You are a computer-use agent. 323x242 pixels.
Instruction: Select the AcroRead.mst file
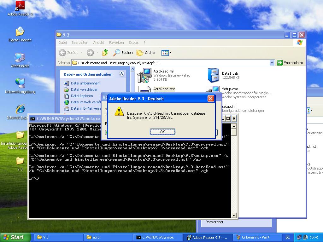pos(164,89)
